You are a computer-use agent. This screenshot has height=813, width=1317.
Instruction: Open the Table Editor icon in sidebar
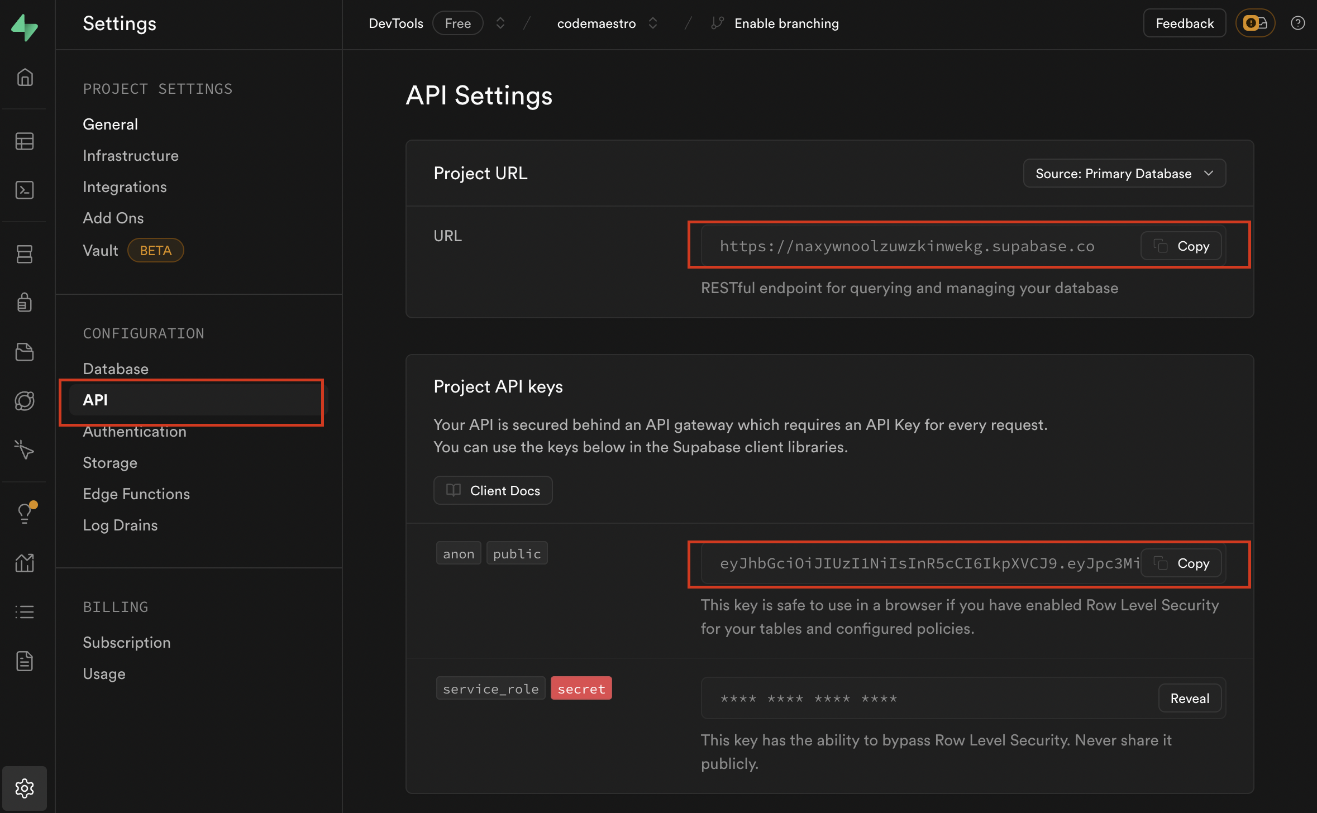pos(25,141)
